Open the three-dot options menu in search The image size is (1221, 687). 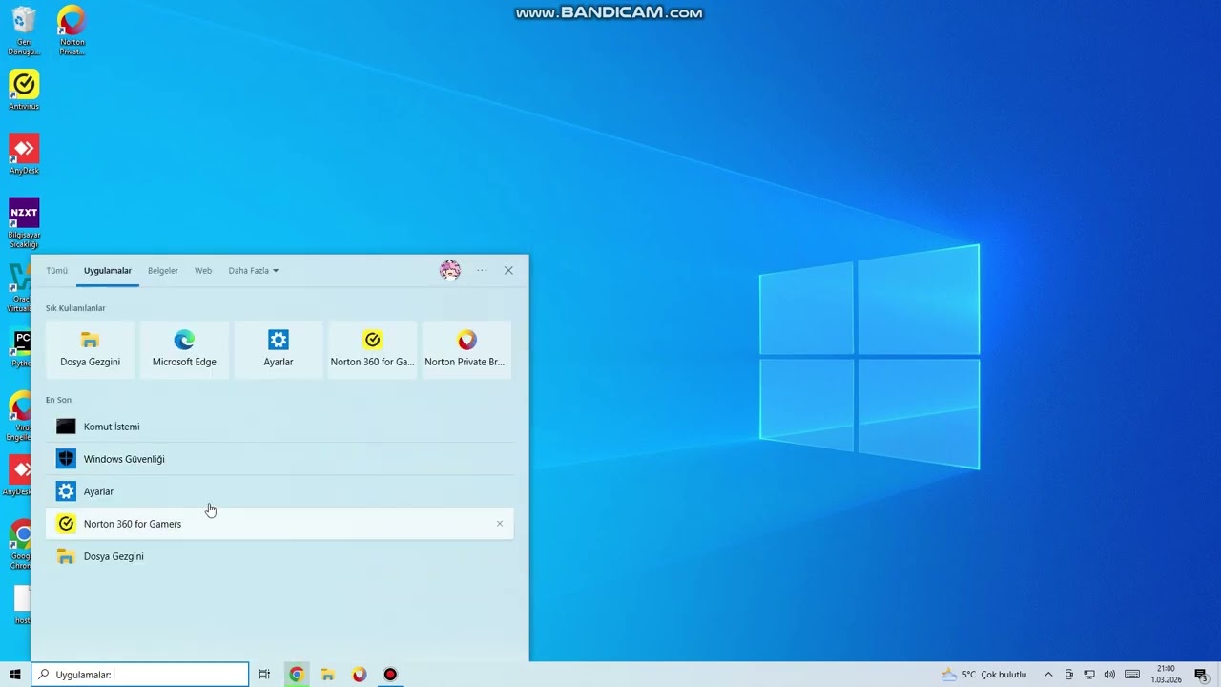pos(482,271)
